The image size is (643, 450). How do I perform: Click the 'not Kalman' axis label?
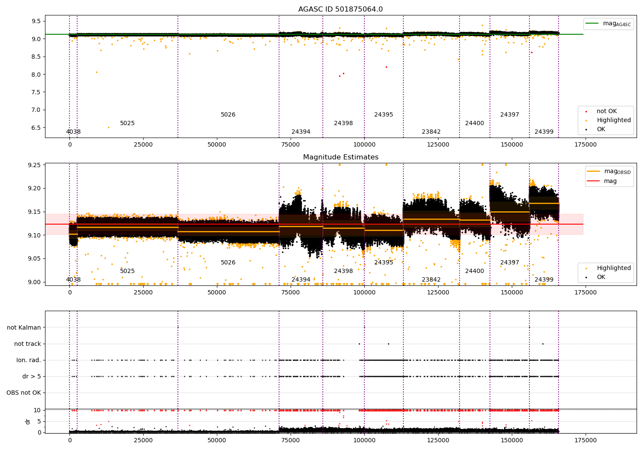pyautogui.click(x=24, y=328)
